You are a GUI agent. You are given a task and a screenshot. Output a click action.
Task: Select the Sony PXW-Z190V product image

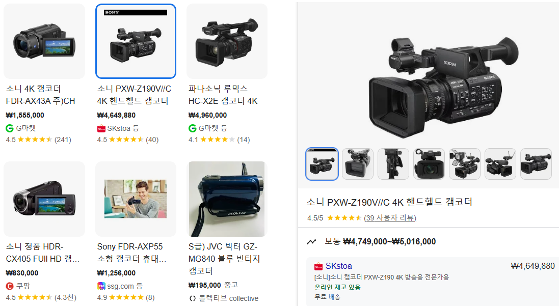pyautogui.click(x=136, y=41)
